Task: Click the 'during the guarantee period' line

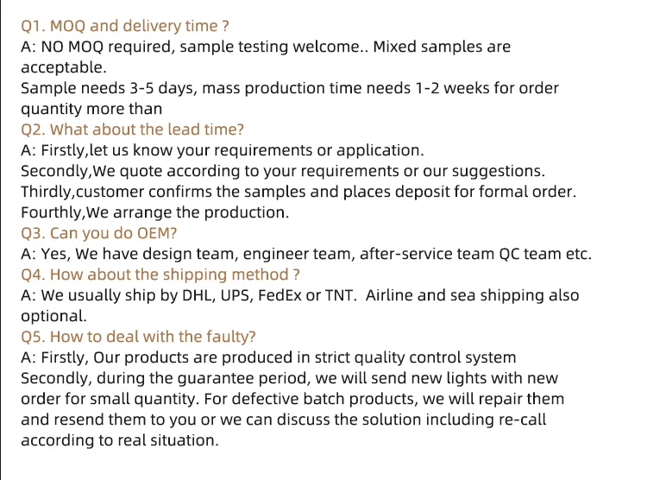Action: [x=289, y=378]
